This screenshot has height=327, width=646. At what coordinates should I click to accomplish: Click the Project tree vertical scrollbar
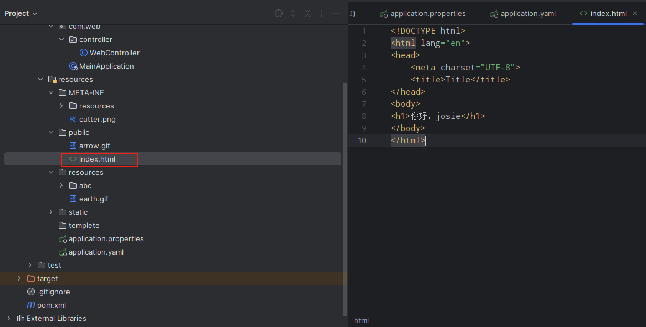(x=345, y=199)
